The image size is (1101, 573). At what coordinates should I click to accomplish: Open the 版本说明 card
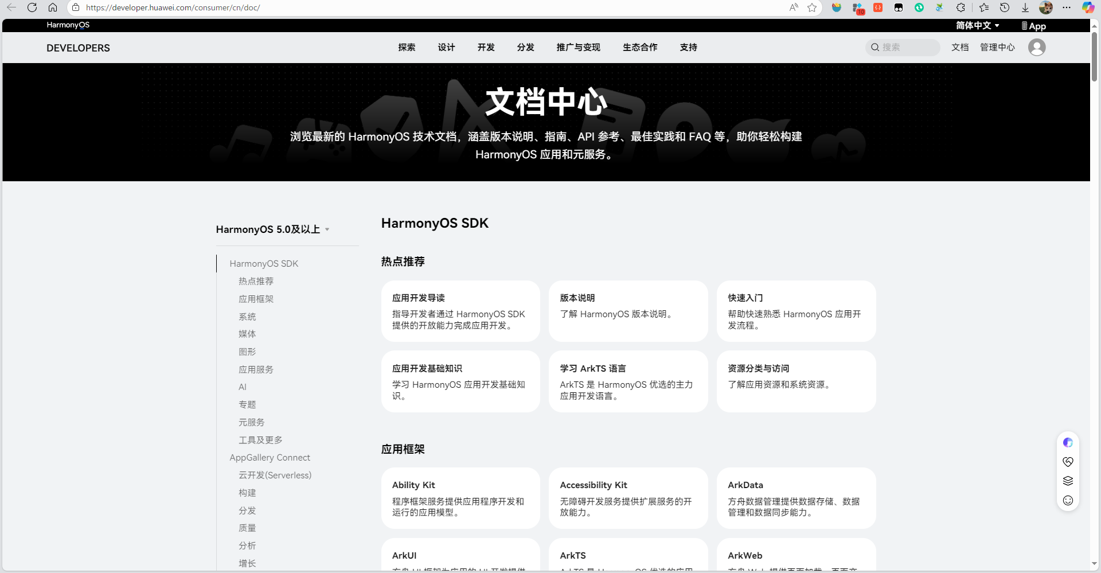tap(628, 311)
